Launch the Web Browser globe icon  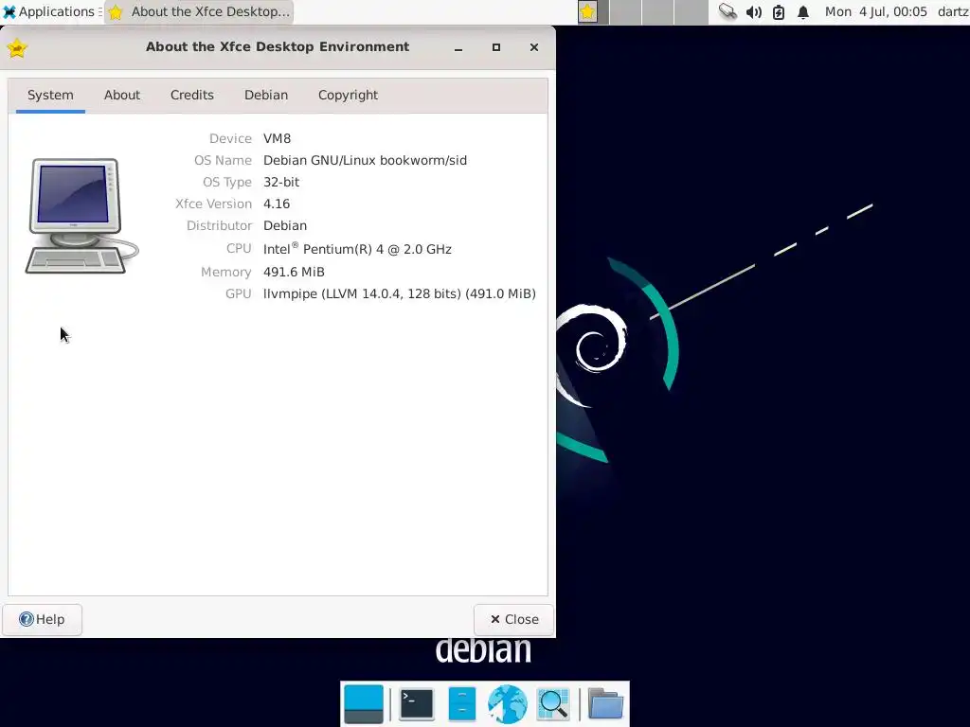pyautogui.click(x=508, y=703)
